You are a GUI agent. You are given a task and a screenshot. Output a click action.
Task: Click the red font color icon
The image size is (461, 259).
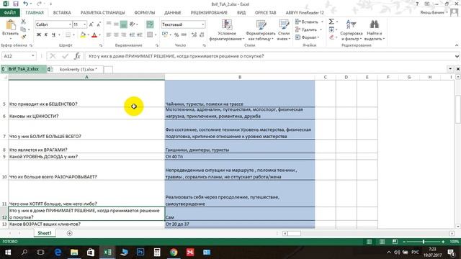pyautogui.click(x=94, y=35)
